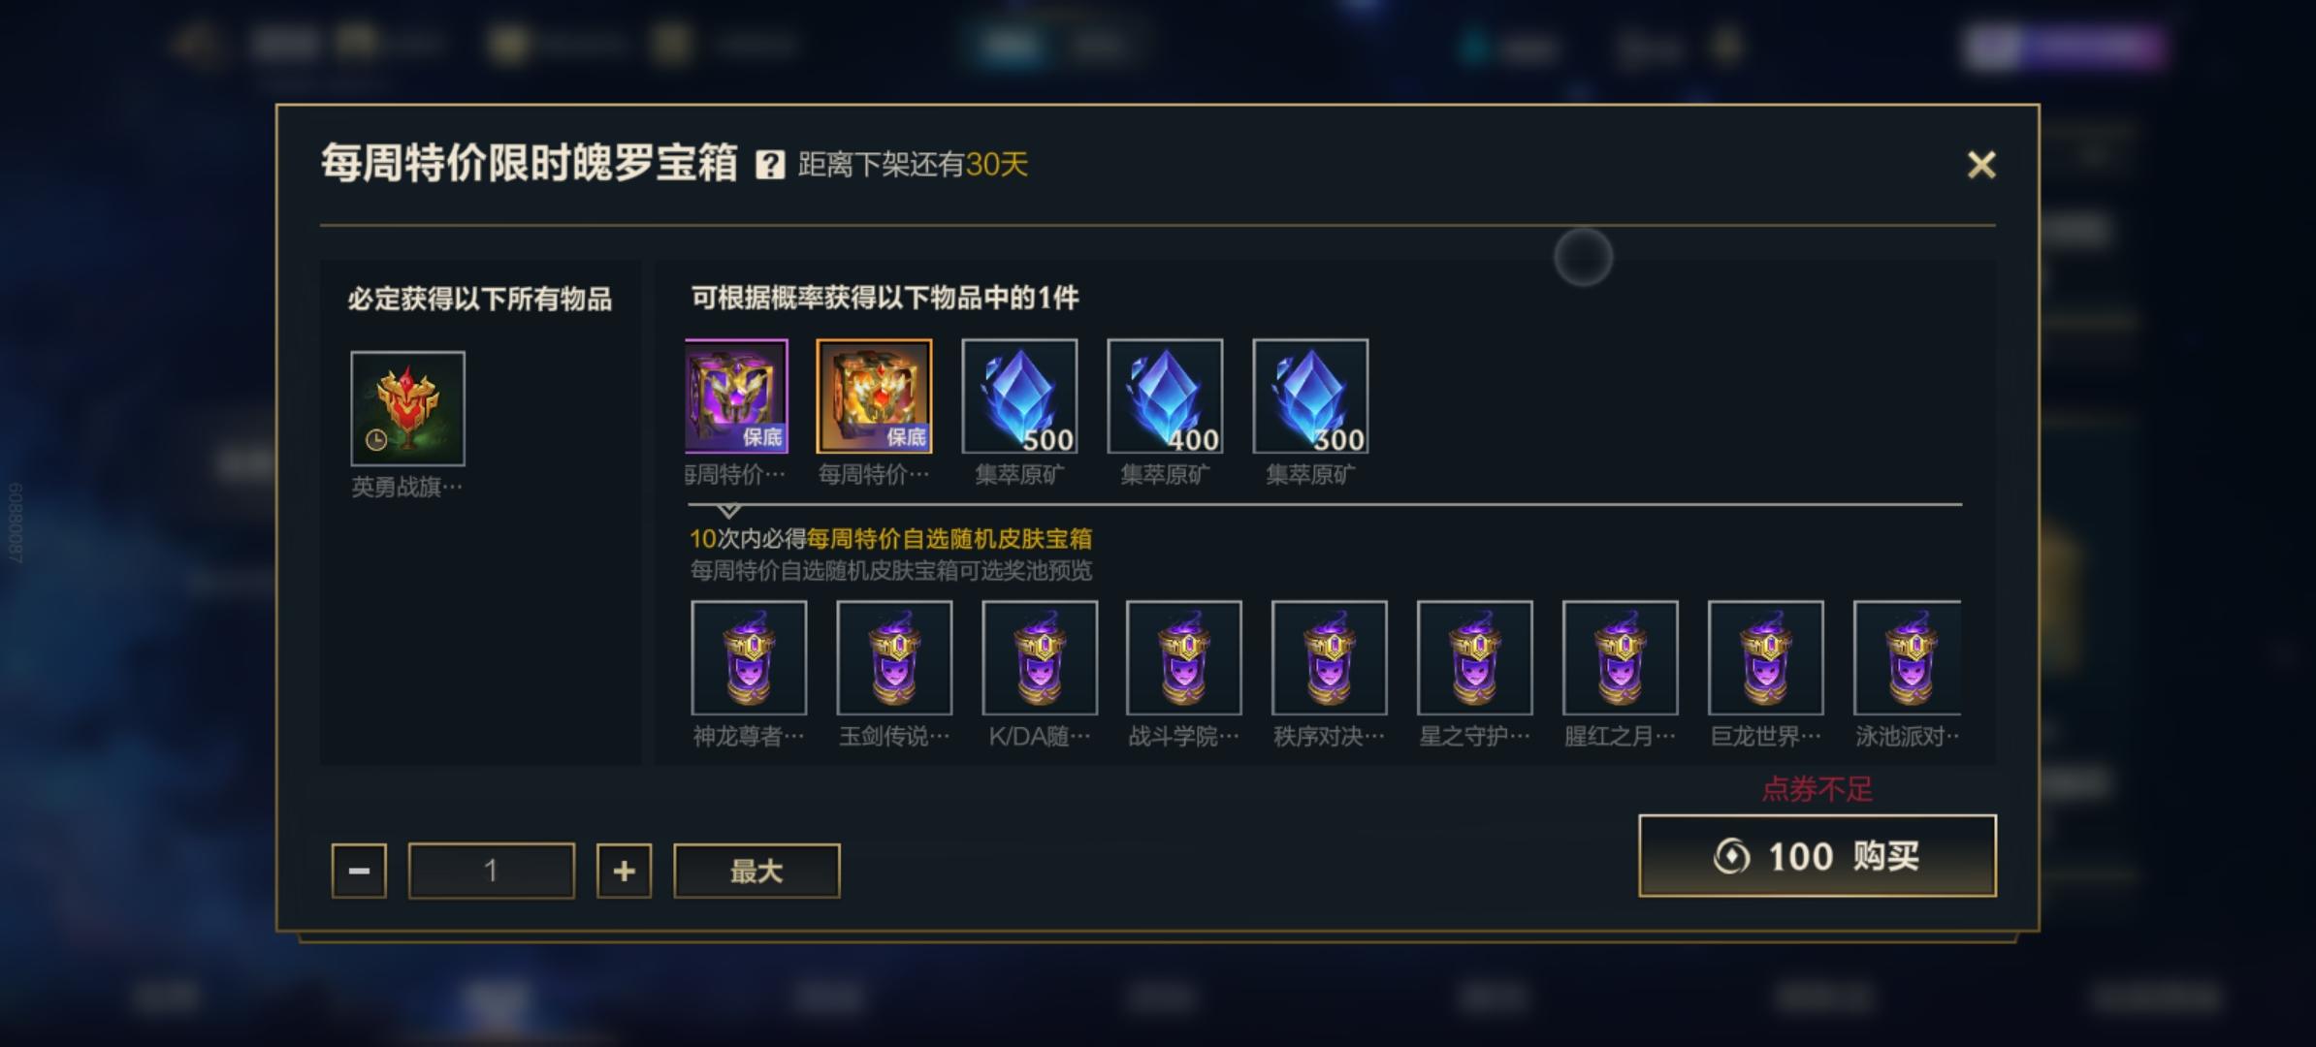Image resolution: width=2316 pixels, height=1047 pixels.
Task: Select the 英勇战旗 guaranteed reward icon
Action: pos(407,408)
